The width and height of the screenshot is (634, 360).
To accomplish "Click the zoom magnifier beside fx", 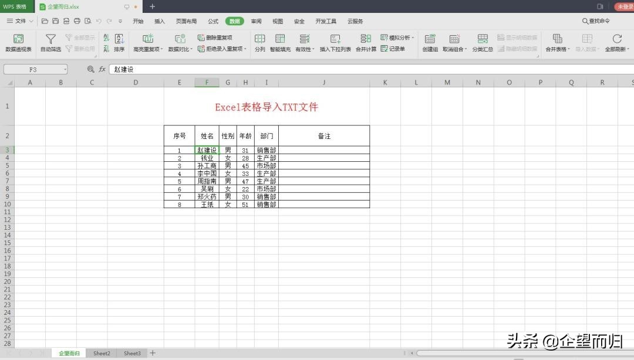I will coord(90,69).
